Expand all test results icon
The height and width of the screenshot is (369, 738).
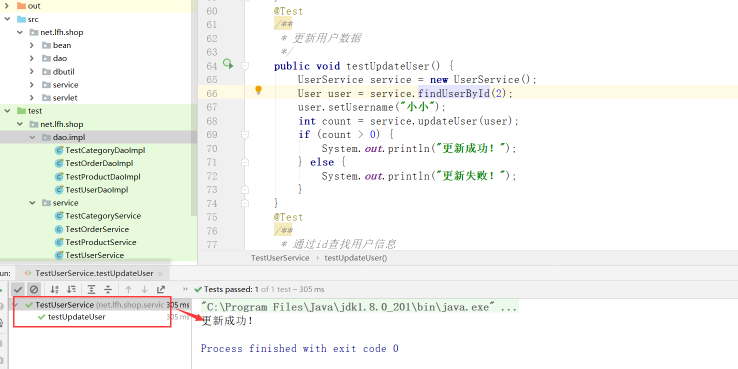91,289
